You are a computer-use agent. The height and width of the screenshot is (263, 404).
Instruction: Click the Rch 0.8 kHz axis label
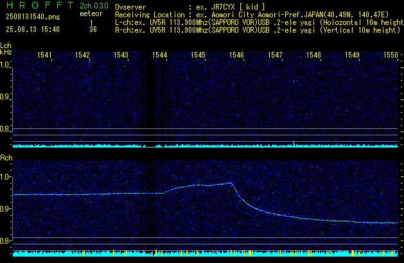pyautogui.click(x=5, y=241)
